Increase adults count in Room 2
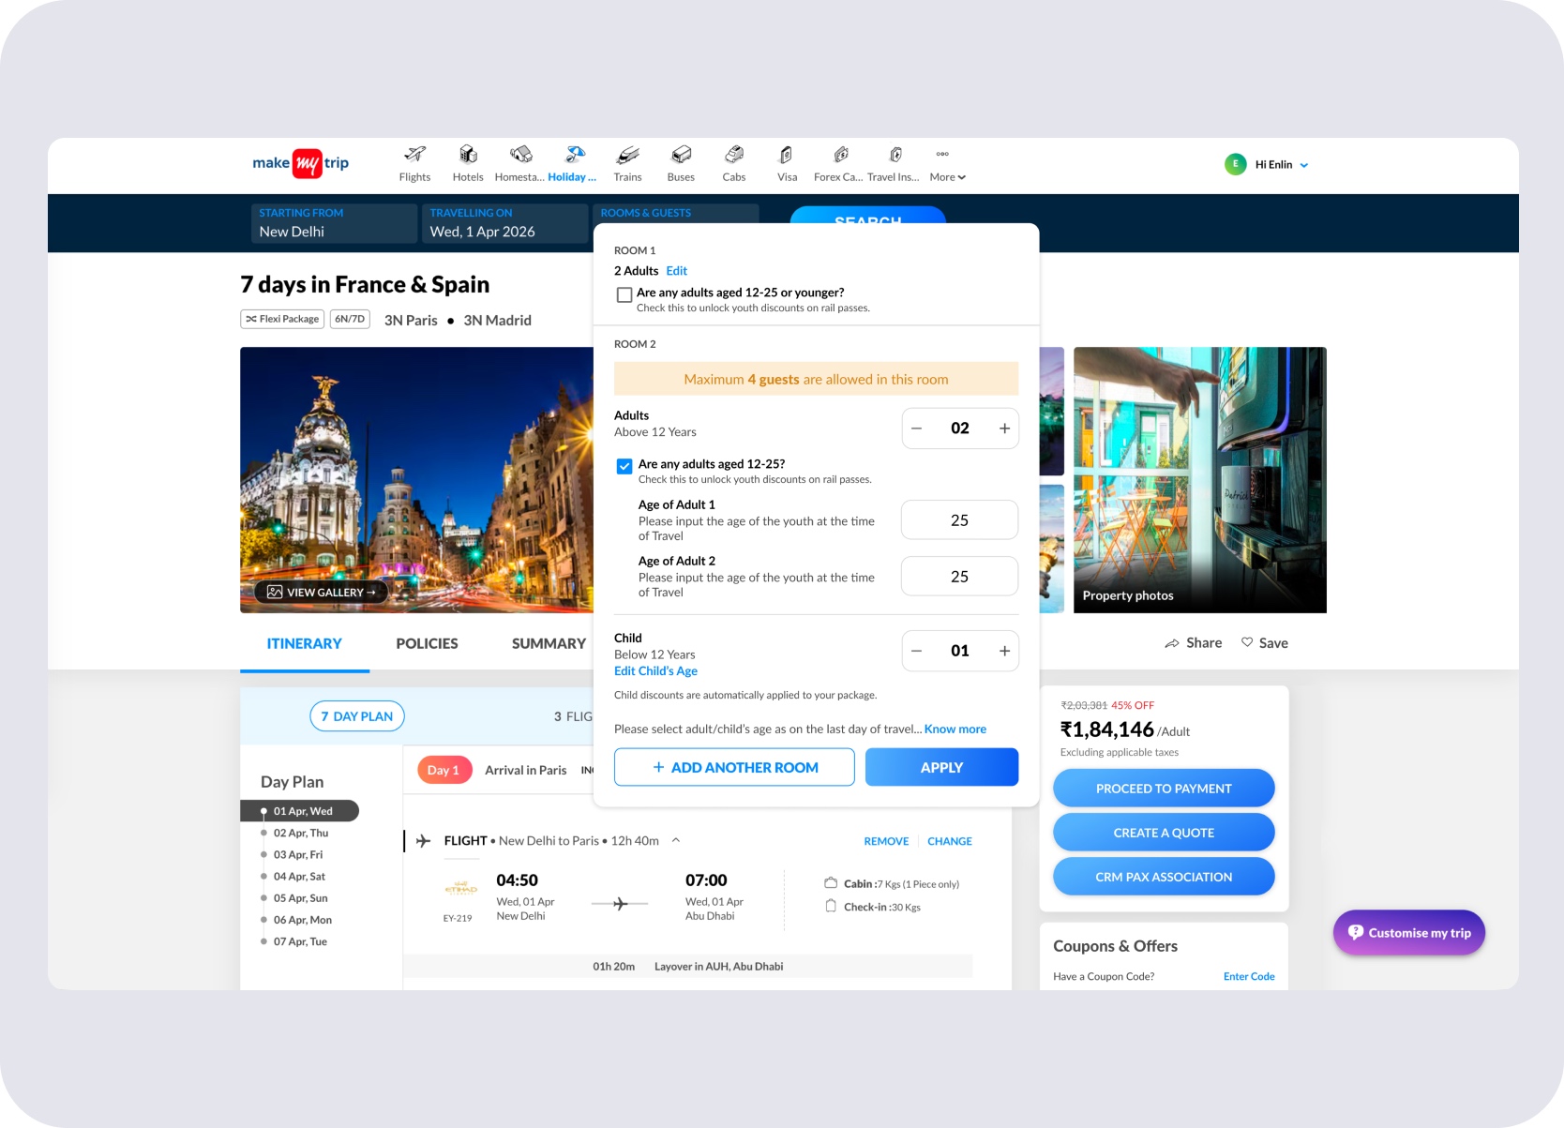The width and height of the screenshot is (1564, 1128). [x=1004, y=429]
